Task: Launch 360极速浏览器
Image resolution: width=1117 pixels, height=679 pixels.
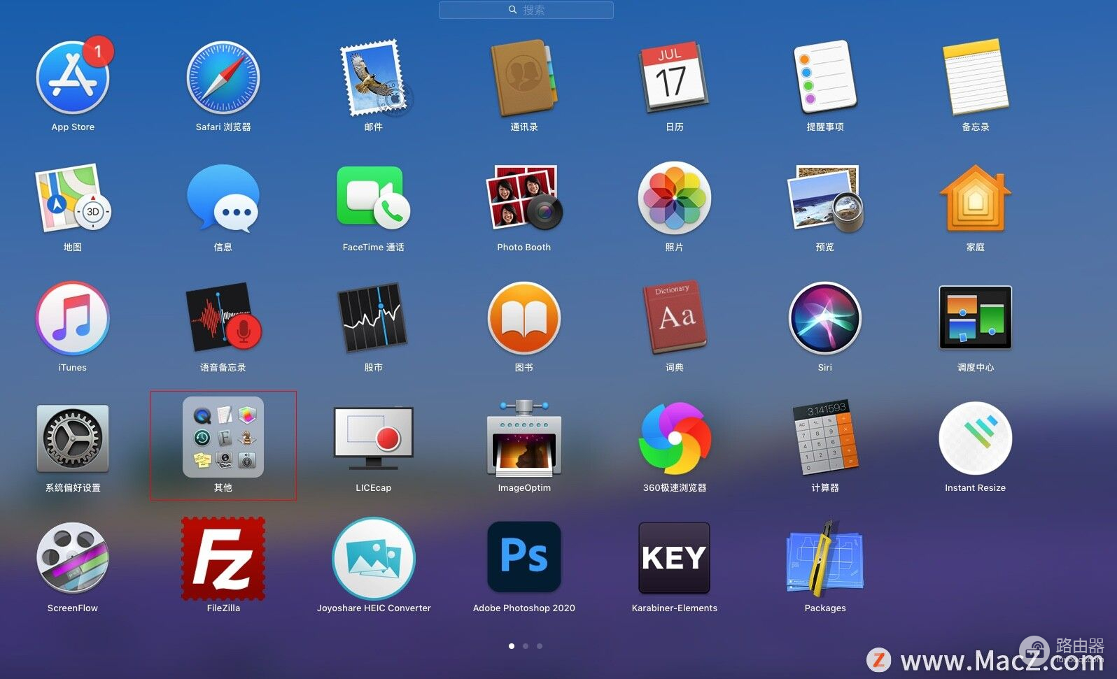Action: click(x=675, y=438)
